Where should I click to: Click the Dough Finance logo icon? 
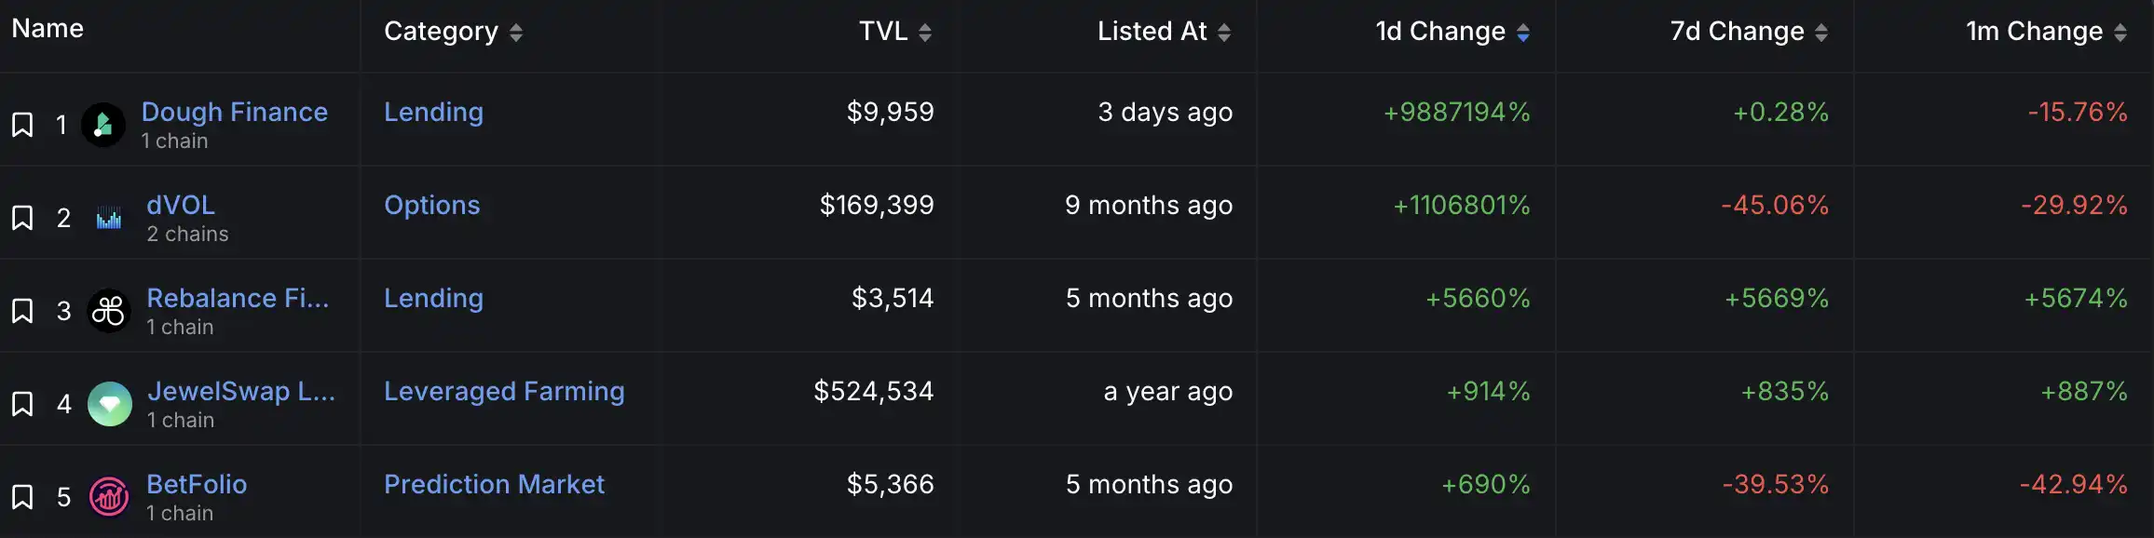(103, 125)
